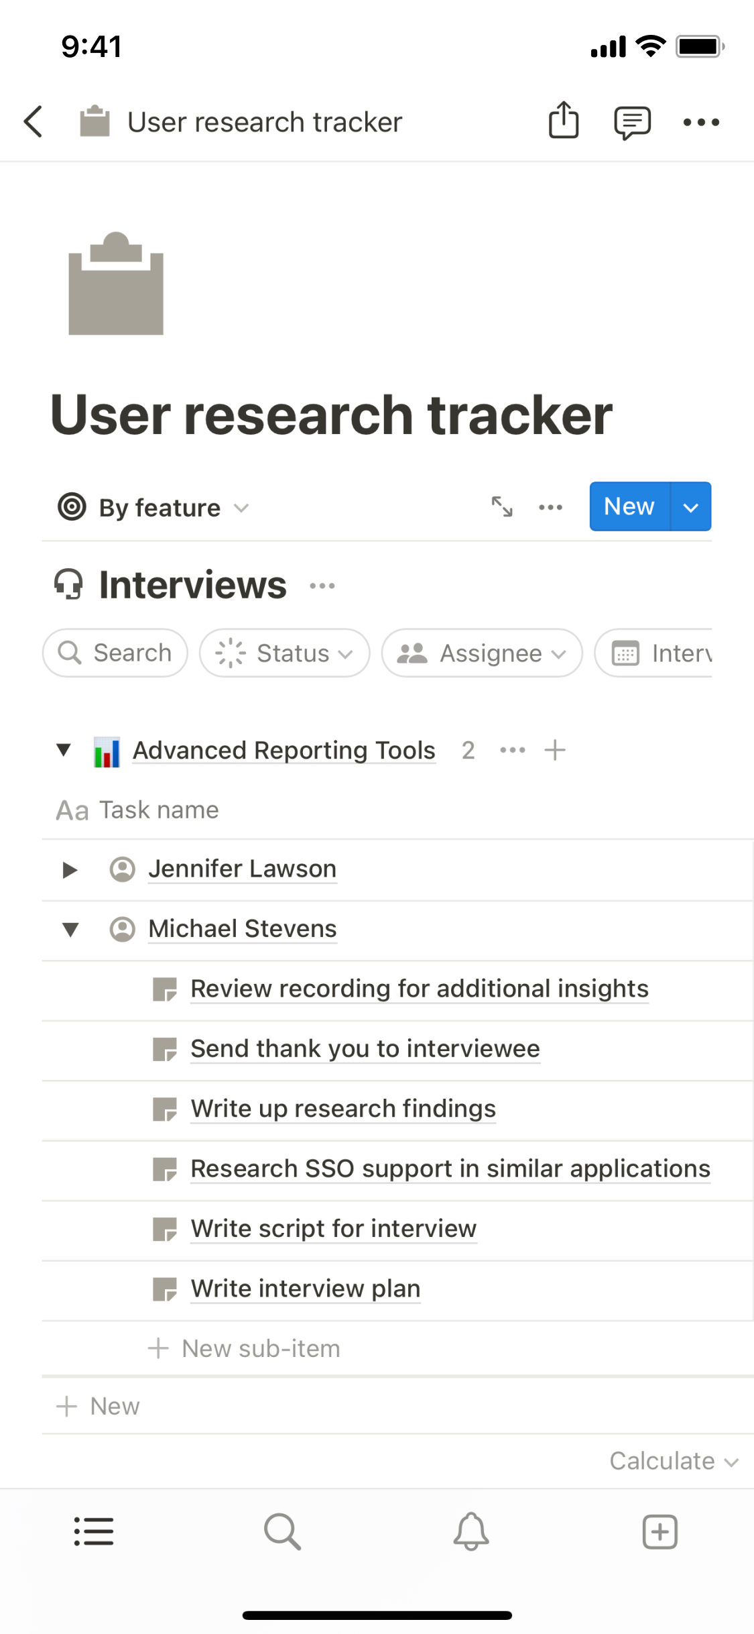Go back using the back arrow
Viewport: 754px width, 1634px height.
(34, 122)
